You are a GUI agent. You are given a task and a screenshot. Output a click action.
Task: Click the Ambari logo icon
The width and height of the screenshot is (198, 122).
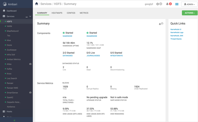5,4
